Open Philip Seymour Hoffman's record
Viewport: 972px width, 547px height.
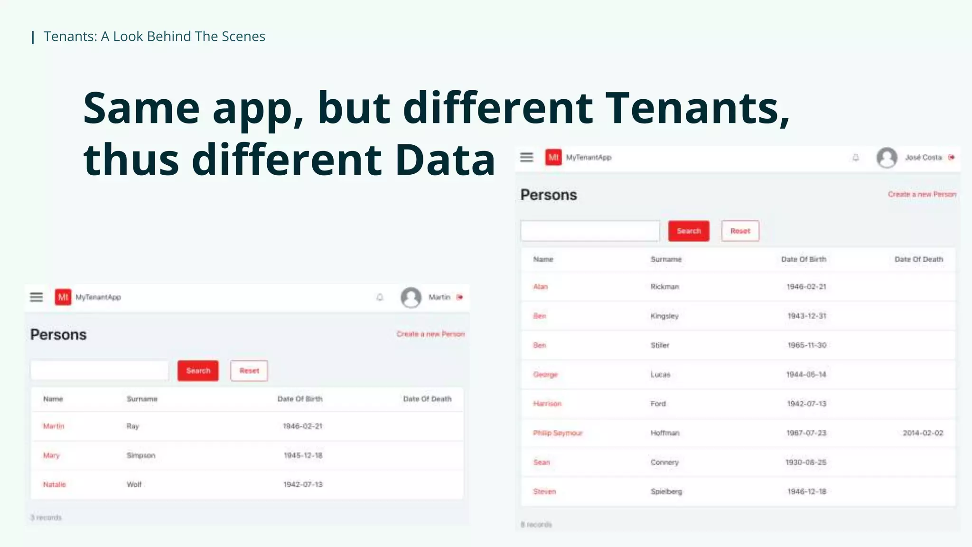(x=558, y=433)
